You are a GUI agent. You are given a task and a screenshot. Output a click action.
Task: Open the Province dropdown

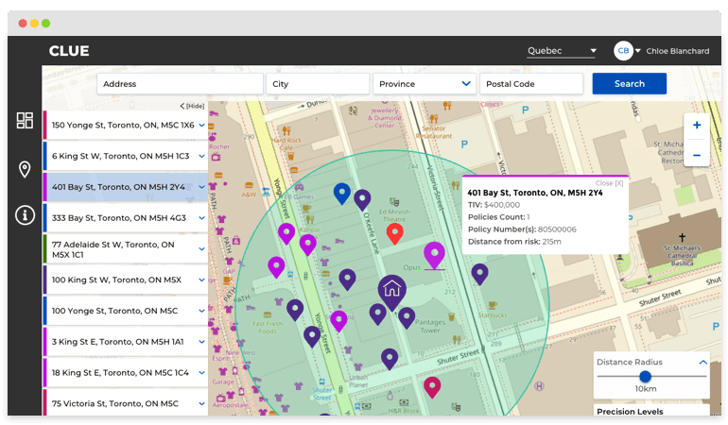pos(424,83)
